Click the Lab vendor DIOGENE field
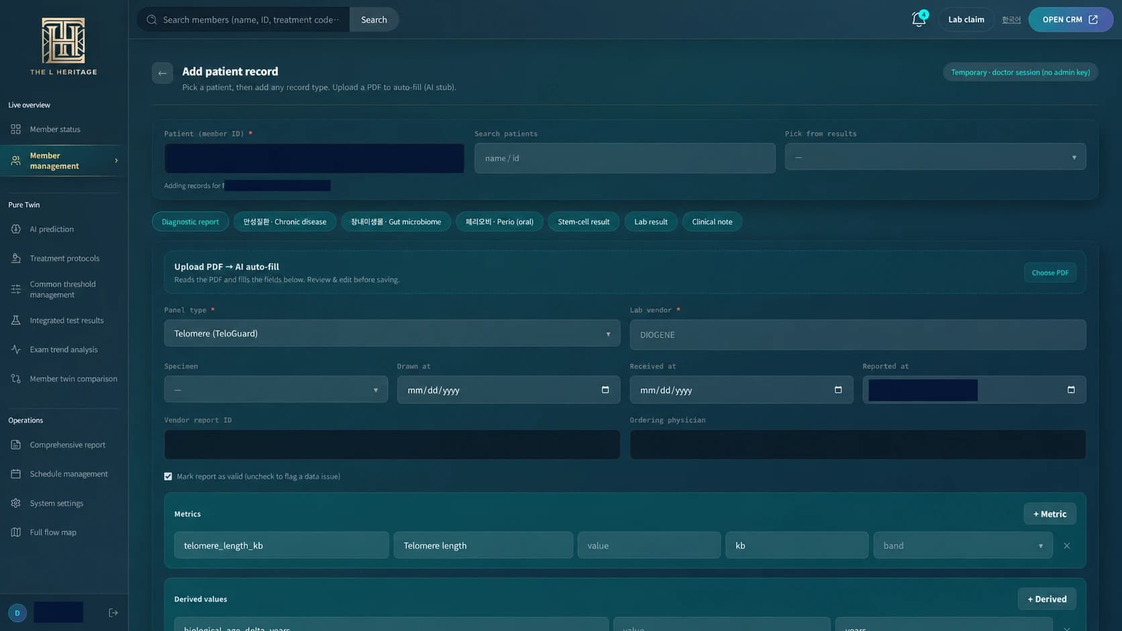The width and height of the screenshot is (1122, 631). pyautogui.click(x=858, y=335)
